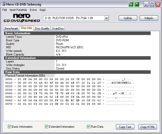This screenshot has height=134, width=162.
Task: Open the drive selection dropdown arrow
Action: [x=106, y=18]
